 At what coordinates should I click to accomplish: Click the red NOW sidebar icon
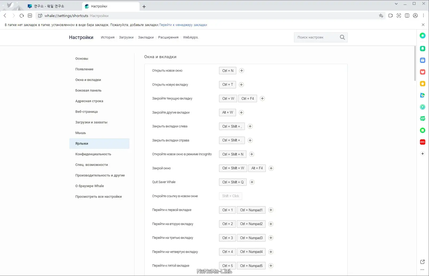(422, 142)
